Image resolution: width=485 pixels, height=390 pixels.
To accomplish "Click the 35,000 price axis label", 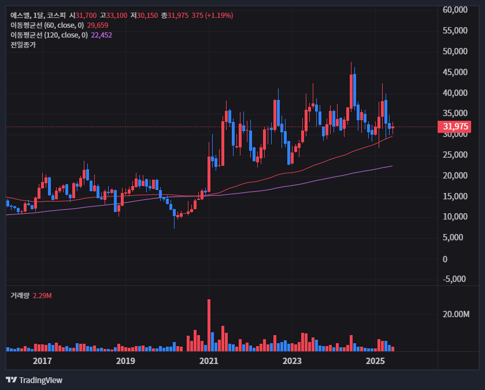I will click(455, 113).
